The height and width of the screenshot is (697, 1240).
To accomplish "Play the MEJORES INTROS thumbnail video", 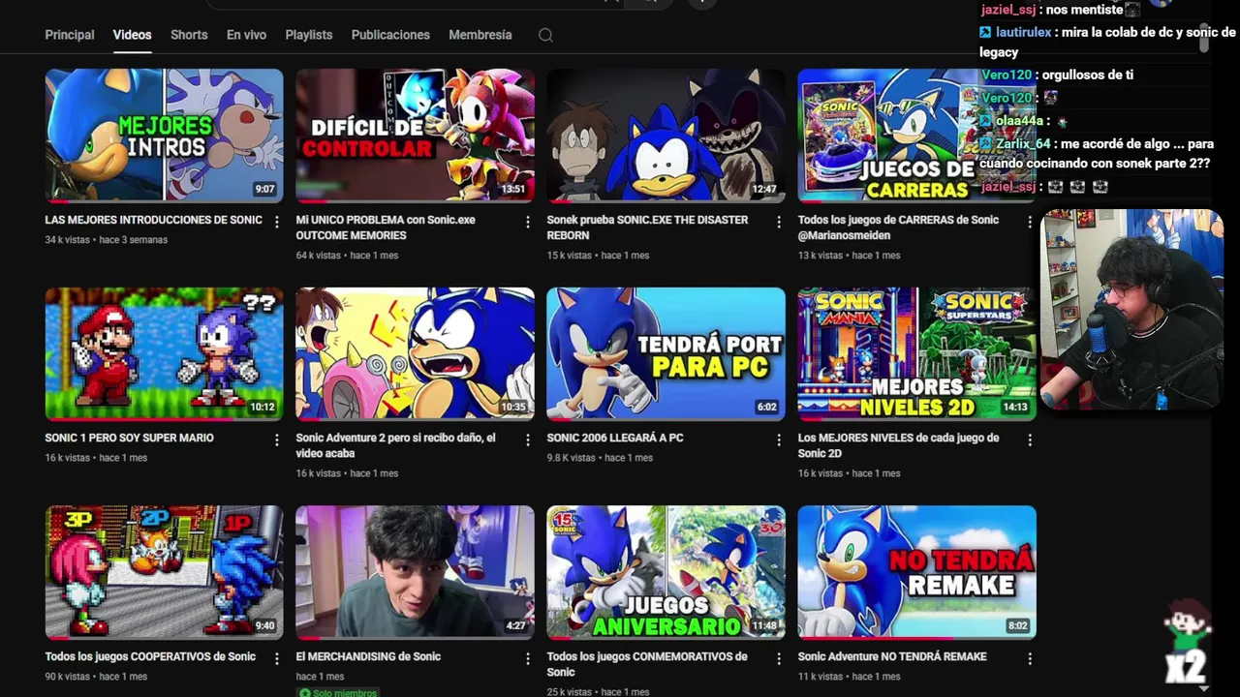I will point(164,135).
